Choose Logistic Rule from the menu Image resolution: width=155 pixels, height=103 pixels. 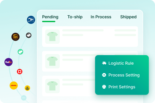coord(121,63)
